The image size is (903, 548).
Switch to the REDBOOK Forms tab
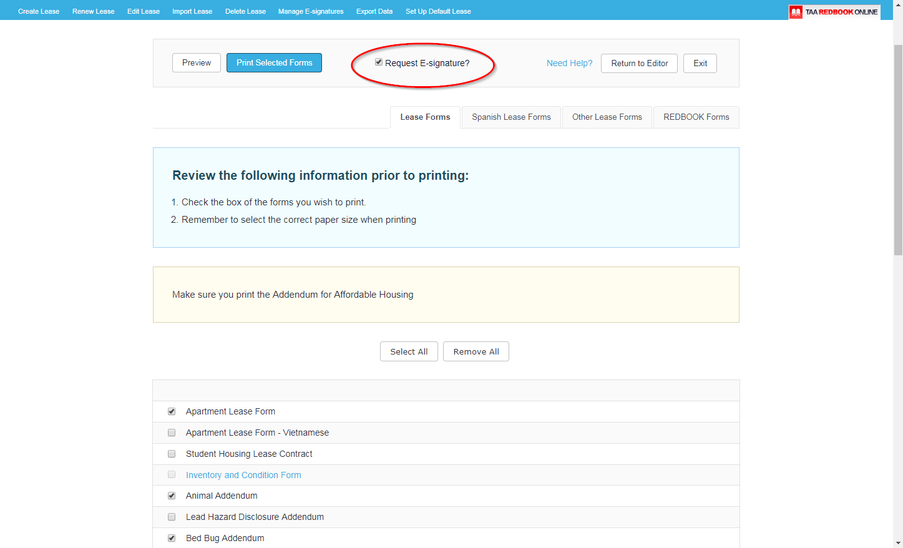click(696, 117)
